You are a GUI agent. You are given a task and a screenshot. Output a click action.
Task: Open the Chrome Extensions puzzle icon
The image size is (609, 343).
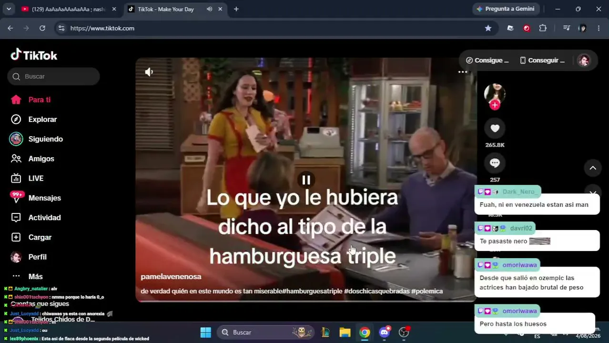tap(543, 28)
